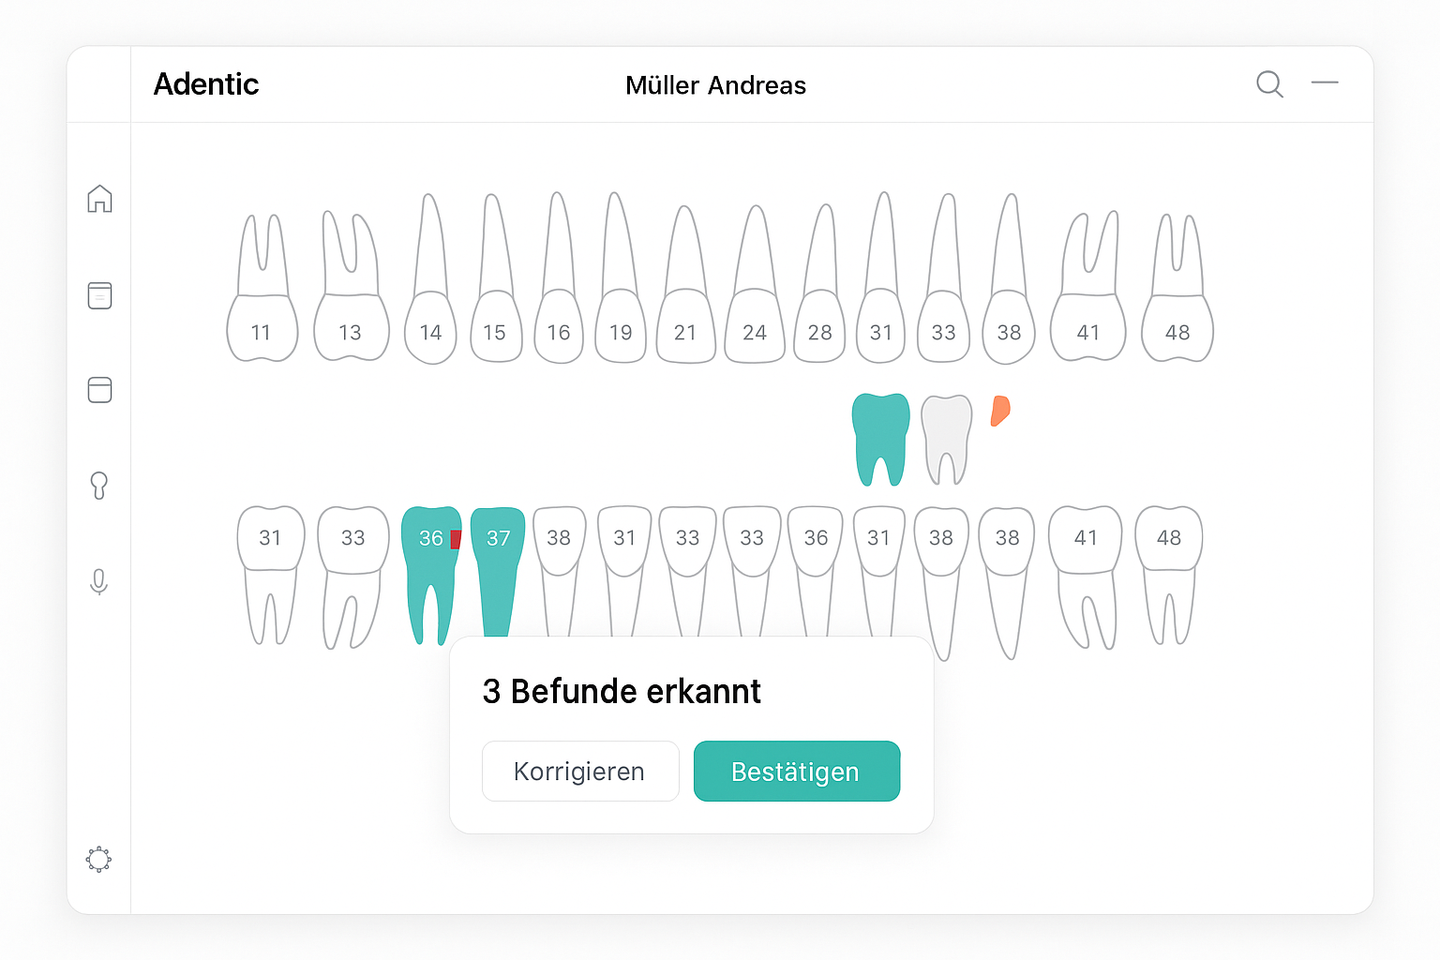Activate the microphone icon in sidebar
This screenshot has width=1440, height=960.
pos(98,582)
